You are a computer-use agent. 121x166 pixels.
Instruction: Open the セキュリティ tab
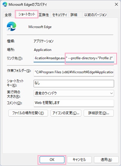tap(60, 14)
